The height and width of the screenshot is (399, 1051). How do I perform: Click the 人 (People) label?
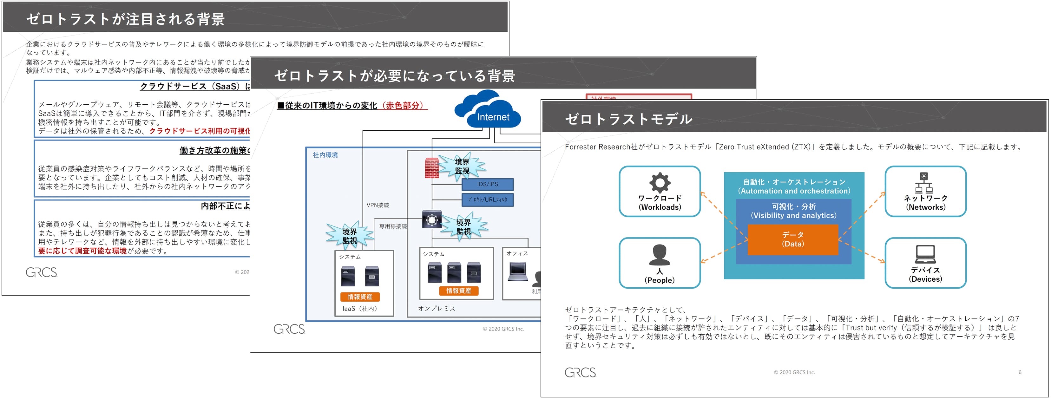point(659,276)
